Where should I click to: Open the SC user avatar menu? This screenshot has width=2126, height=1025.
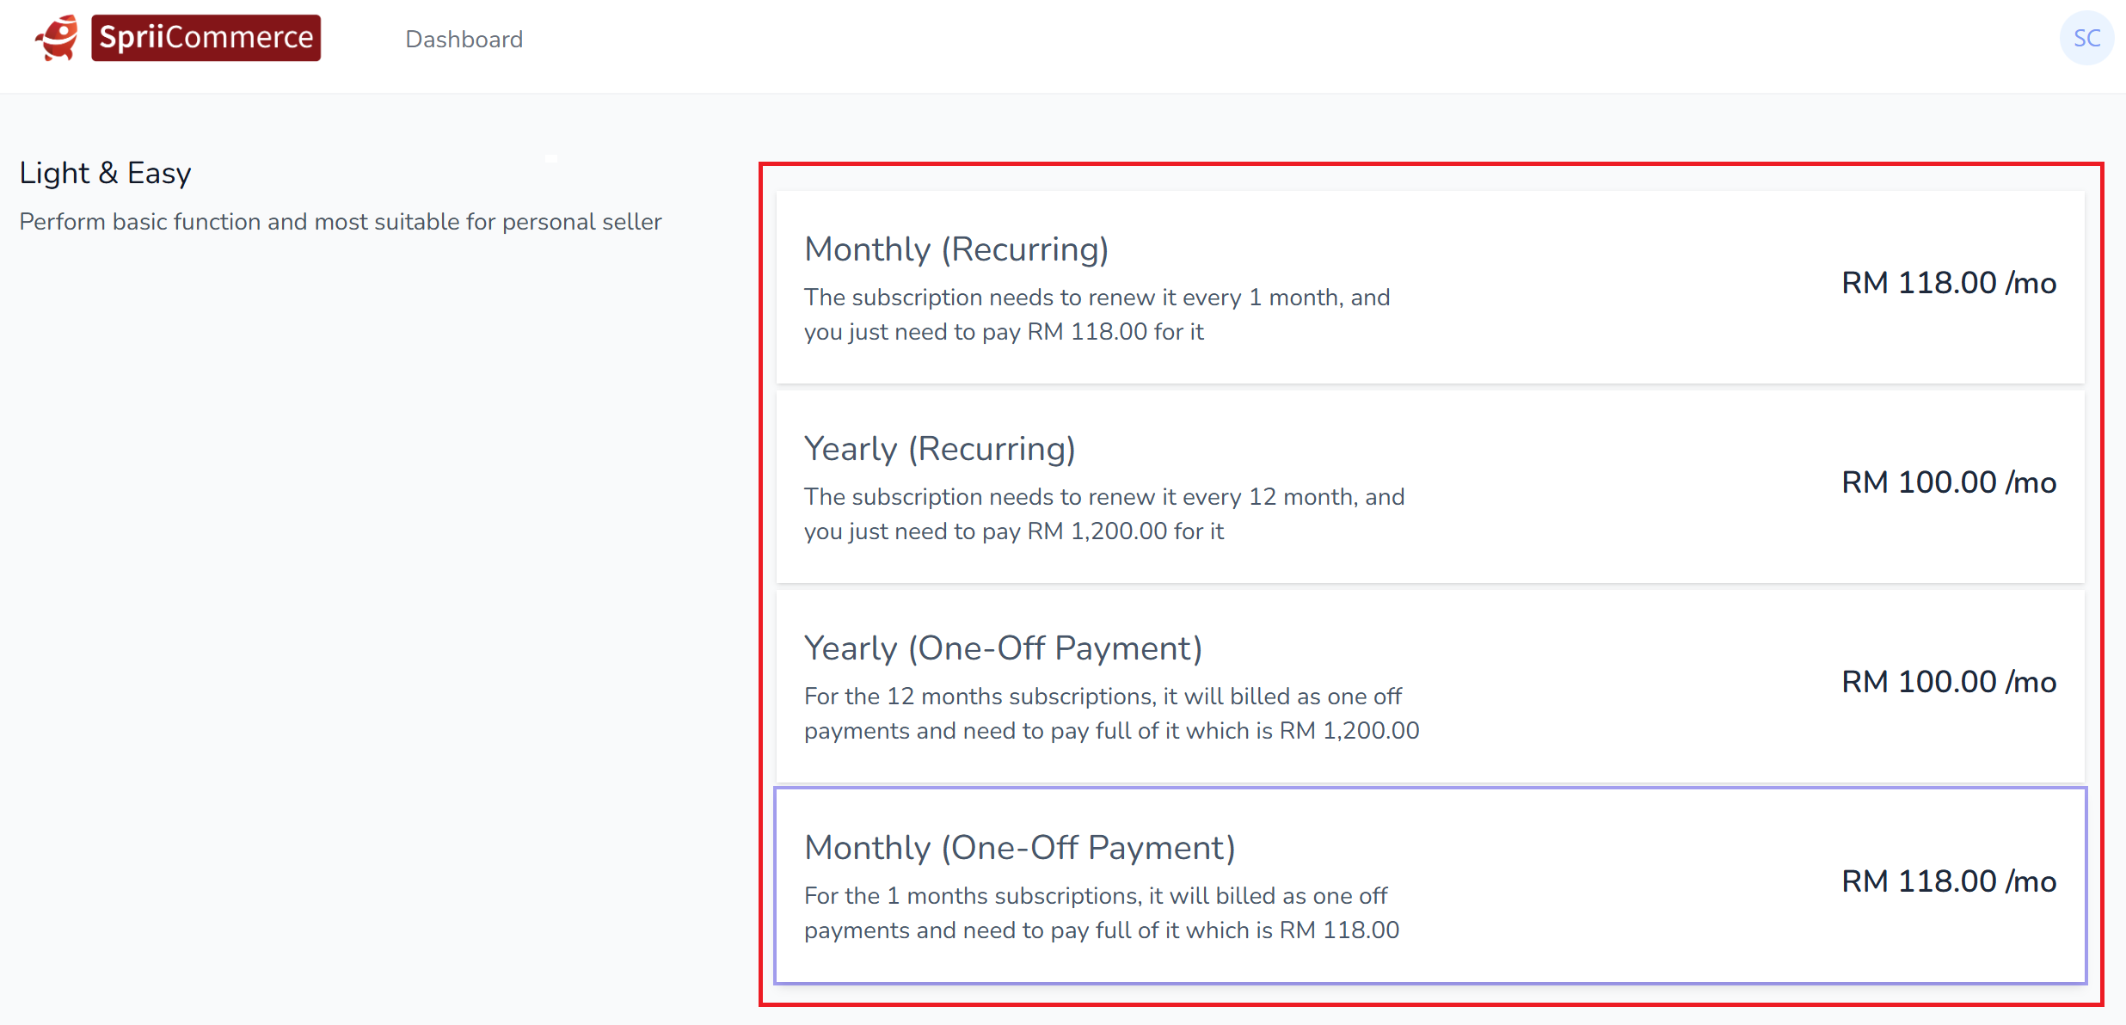2086,38
